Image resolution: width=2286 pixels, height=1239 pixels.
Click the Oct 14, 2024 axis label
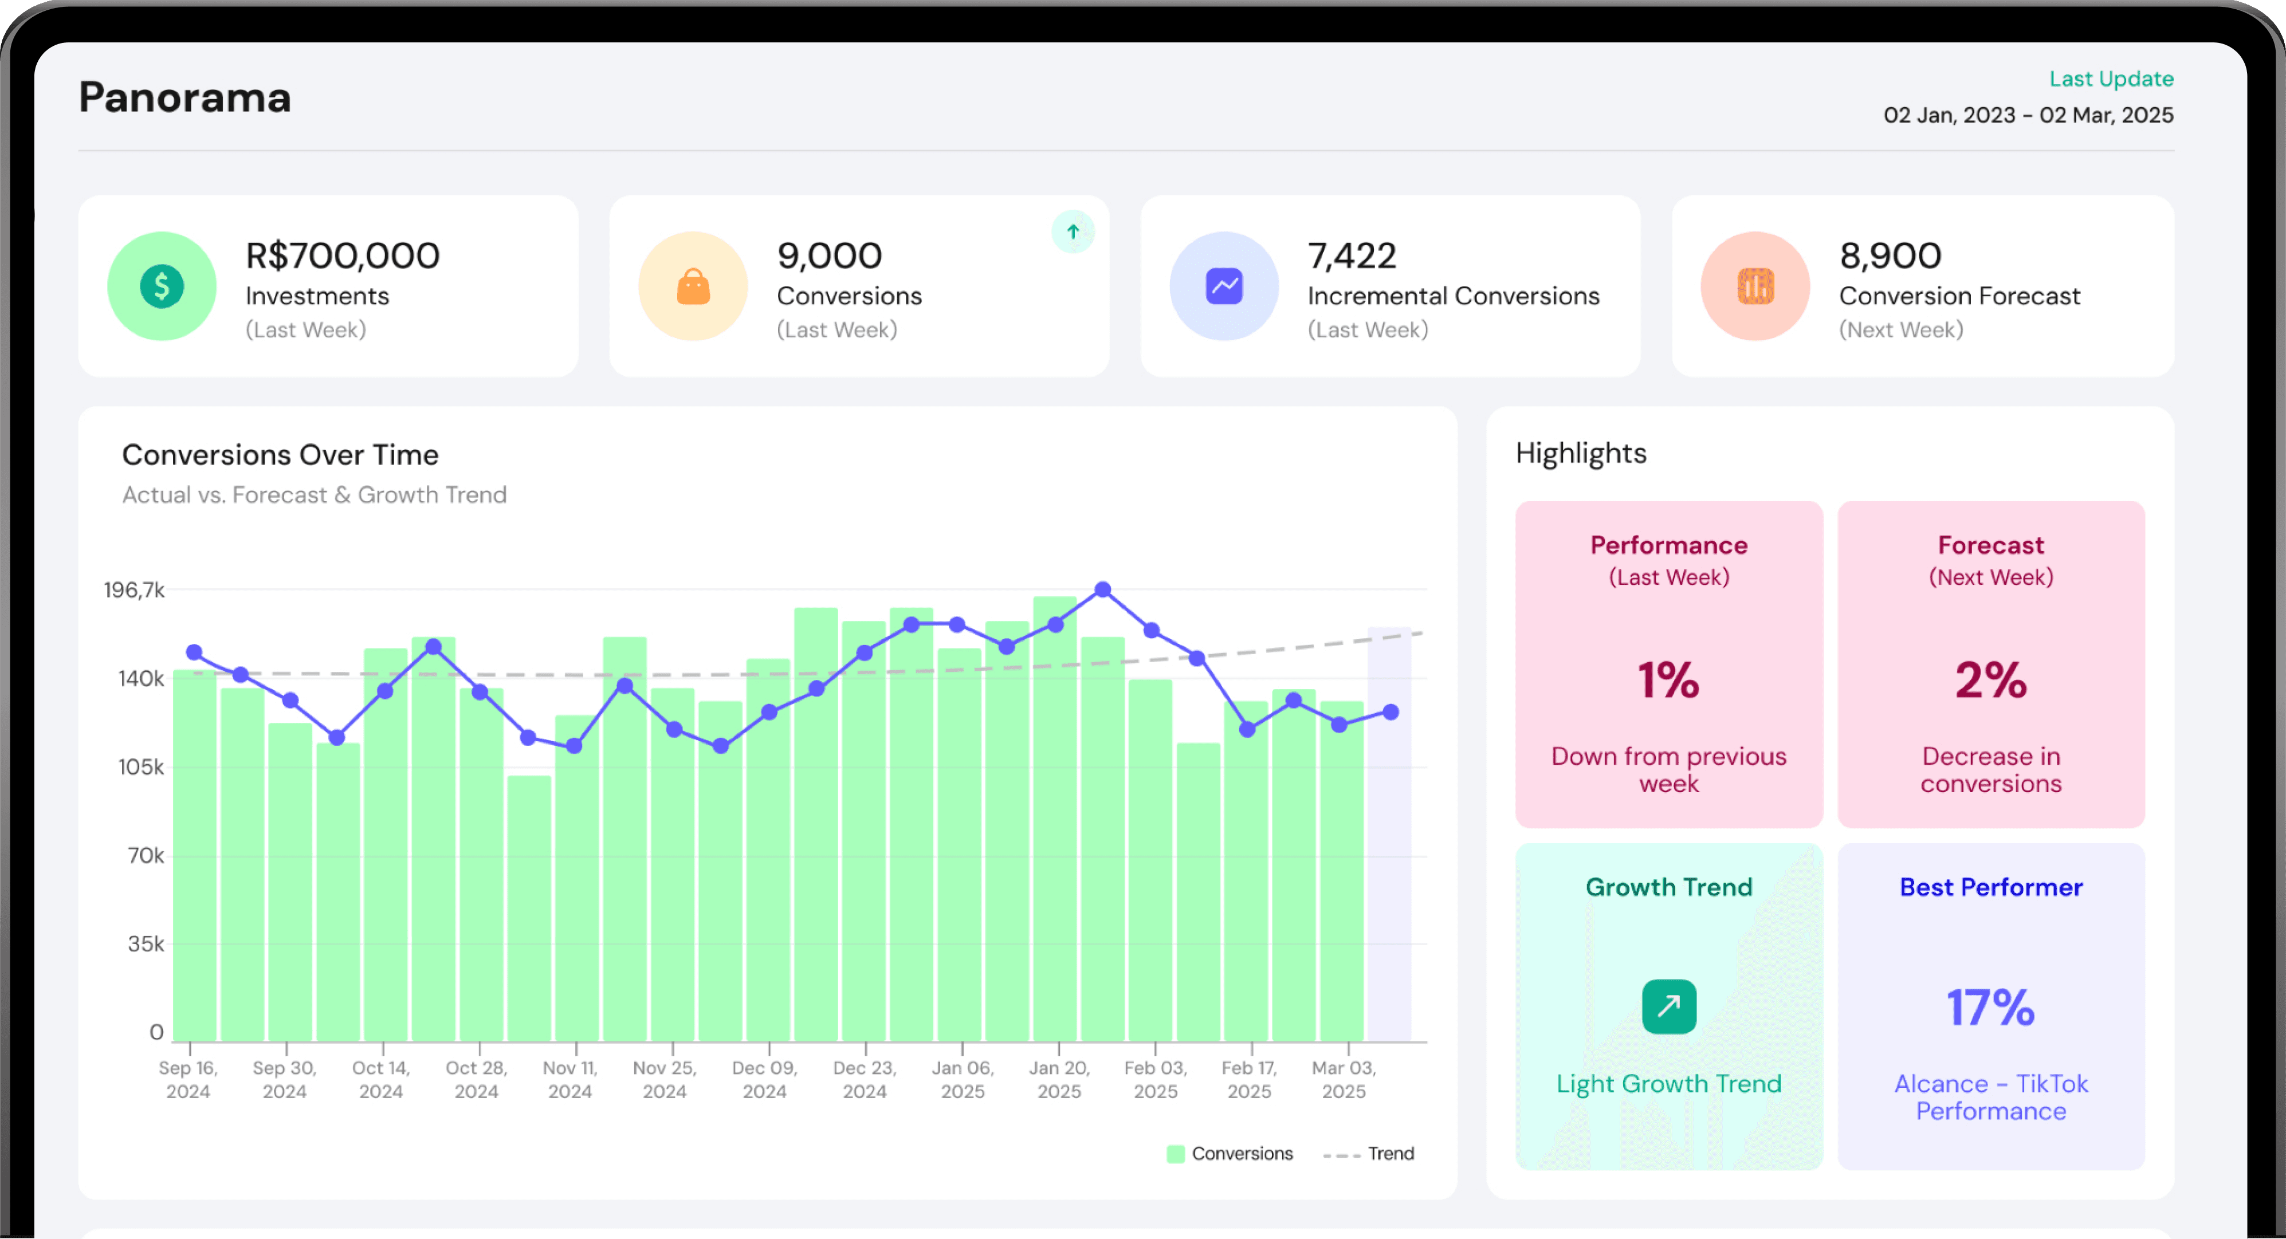point(380,1079)
